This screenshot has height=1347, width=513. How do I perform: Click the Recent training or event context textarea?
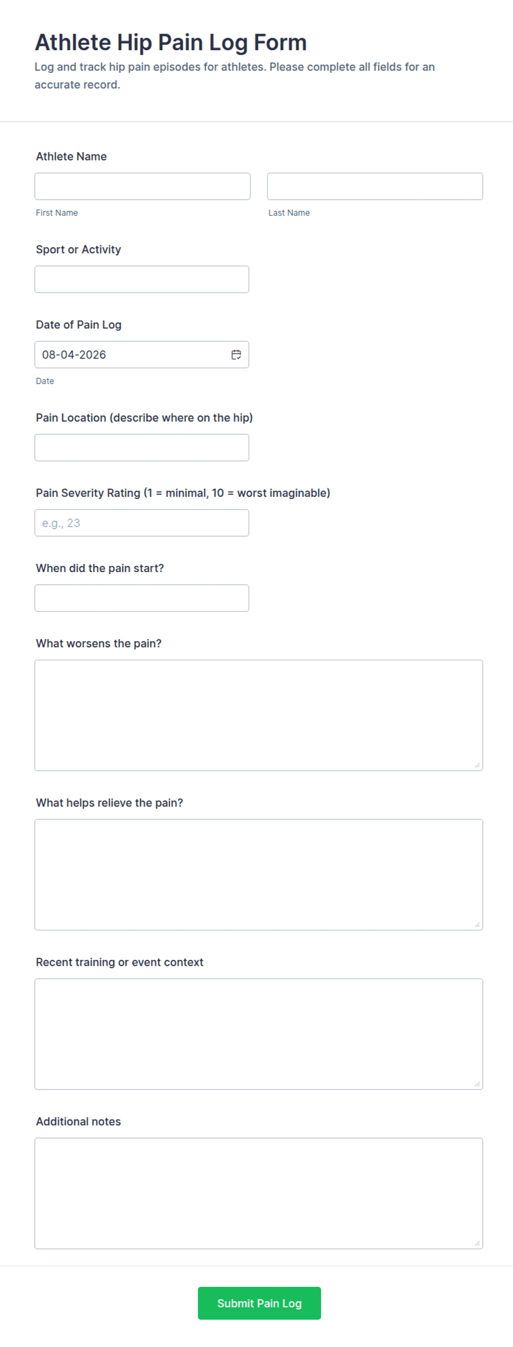tap(259, 1034)
